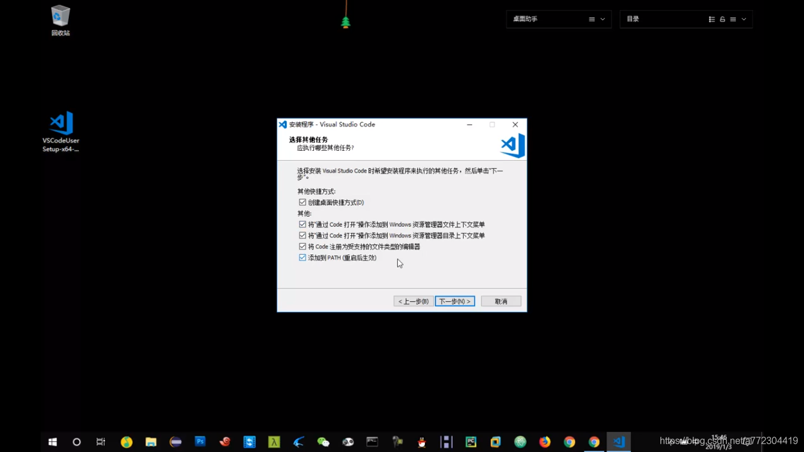Click the 目录 panel title

click(633, 19)
